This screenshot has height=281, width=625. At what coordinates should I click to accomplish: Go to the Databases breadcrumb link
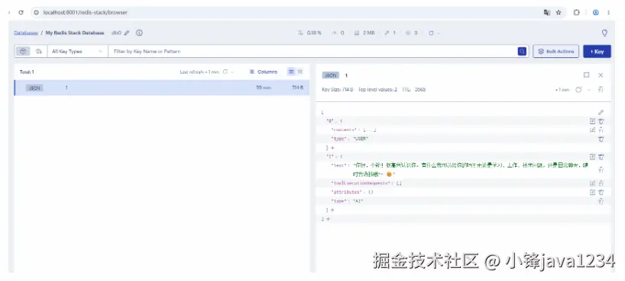point(26,33)
